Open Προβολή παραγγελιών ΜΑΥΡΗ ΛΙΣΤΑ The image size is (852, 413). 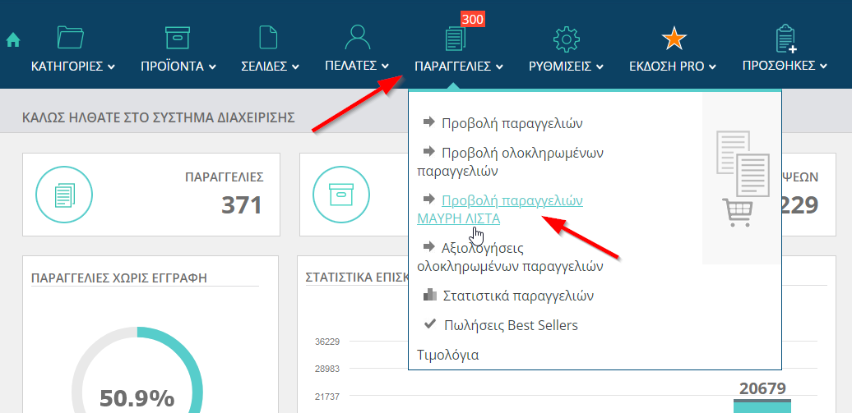coord(500,209)
